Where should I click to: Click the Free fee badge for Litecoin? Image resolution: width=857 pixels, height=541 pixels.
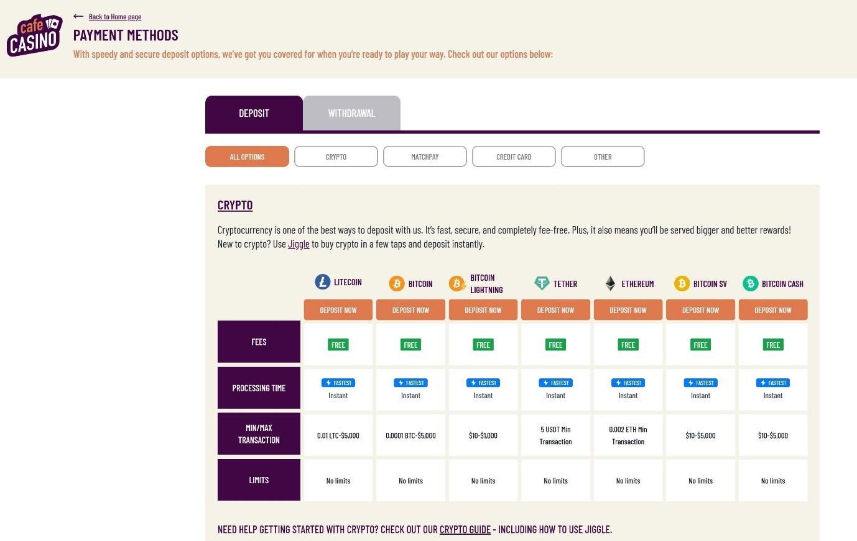338,345
